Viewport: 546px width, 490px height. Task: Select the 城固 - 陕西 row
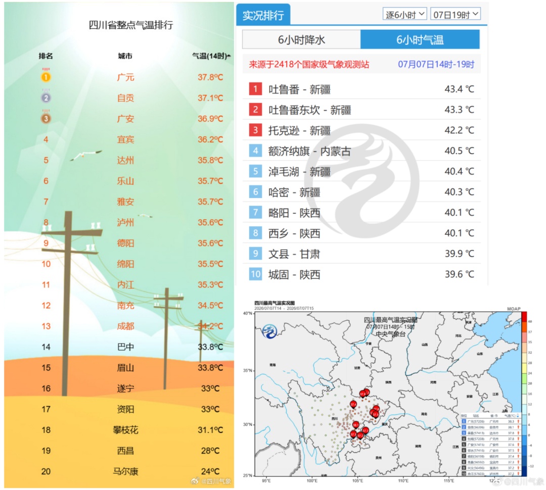pyautogui.click(x=361, y=274)
